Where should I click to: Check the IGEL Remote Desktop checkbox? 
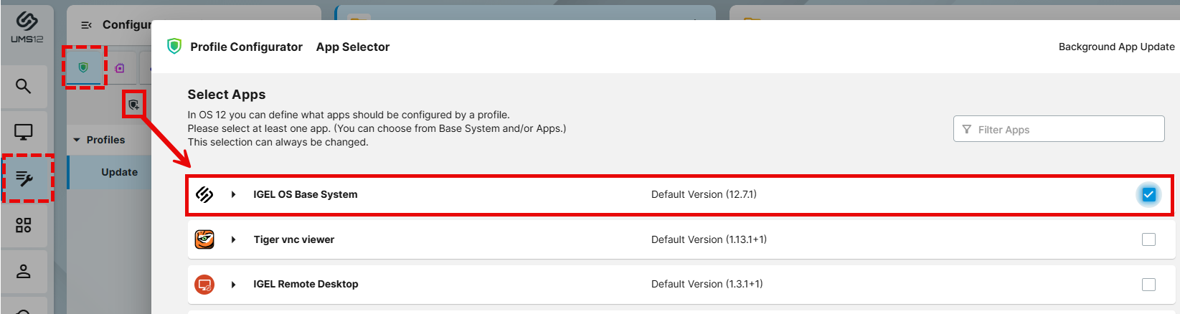click(1148, 285)
